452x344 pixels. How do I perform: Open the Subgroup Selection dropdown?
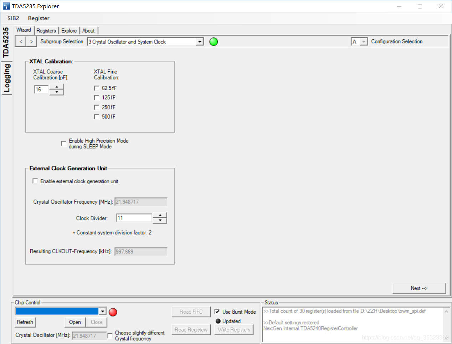tap(200, 42)
